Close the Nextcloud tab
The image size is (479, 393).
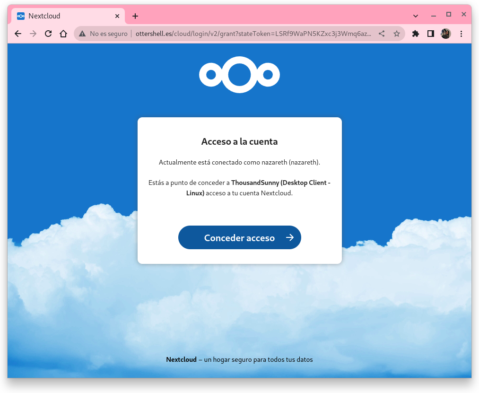[117, 16]
